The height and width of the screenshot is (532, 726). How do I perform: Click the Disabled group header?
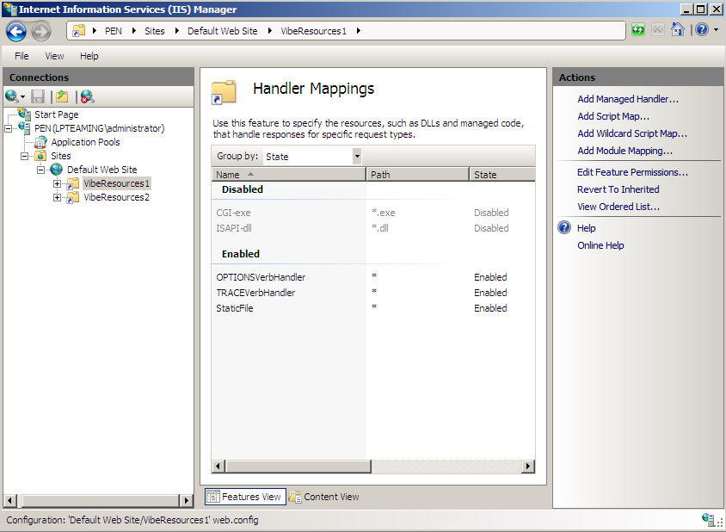tap(243, 189)
